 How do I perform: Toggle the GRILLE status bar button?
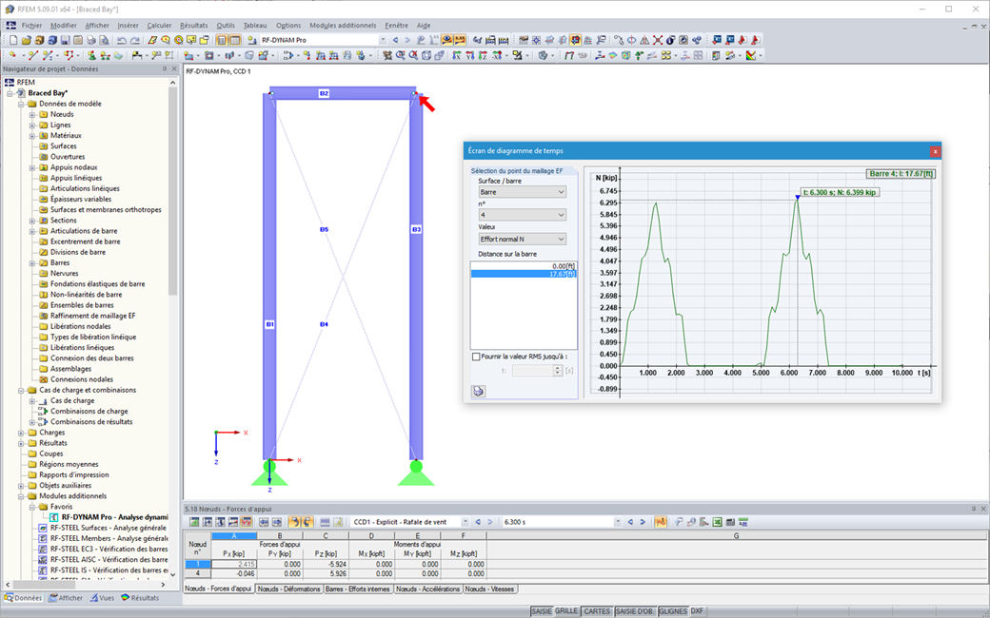click(565, 611)
